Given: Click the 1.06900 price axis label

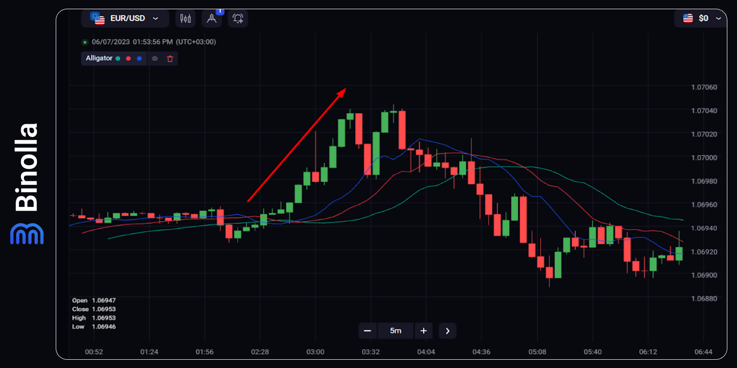Looking at the screenshot, I should pyautogui.click(x=704, y=275).
